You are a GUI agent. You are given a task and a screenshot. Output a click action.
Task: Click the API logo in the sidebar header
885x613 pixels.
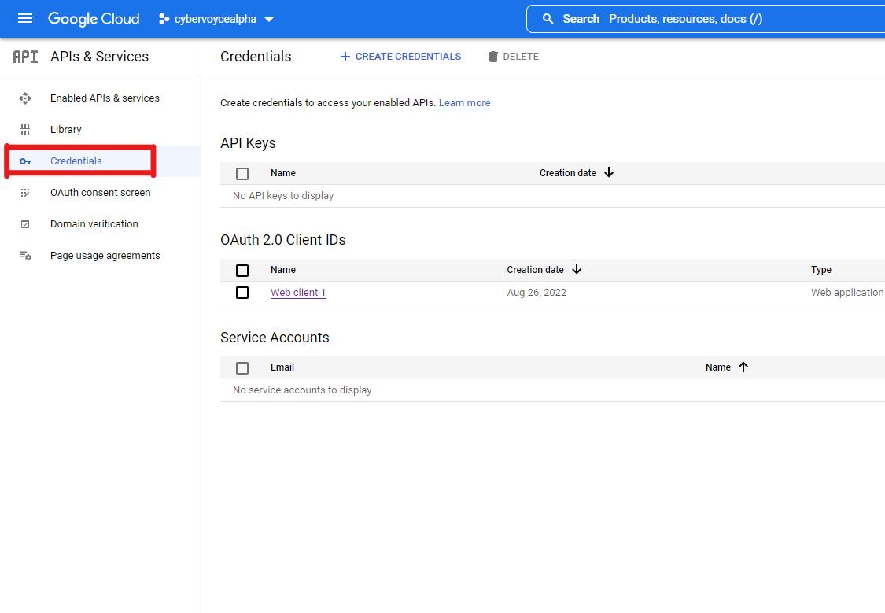coord(24,56)
